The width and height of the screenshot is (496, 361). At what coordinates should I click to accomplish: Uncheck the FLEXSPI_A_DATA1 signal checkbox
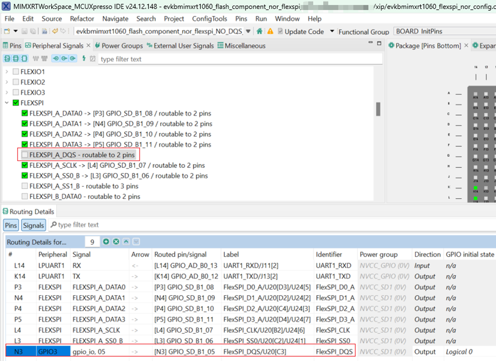tap(25, 124)
